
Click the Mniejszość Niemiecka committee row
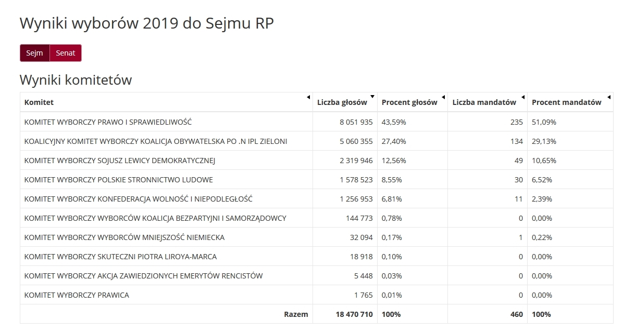[x=124, y=237]
